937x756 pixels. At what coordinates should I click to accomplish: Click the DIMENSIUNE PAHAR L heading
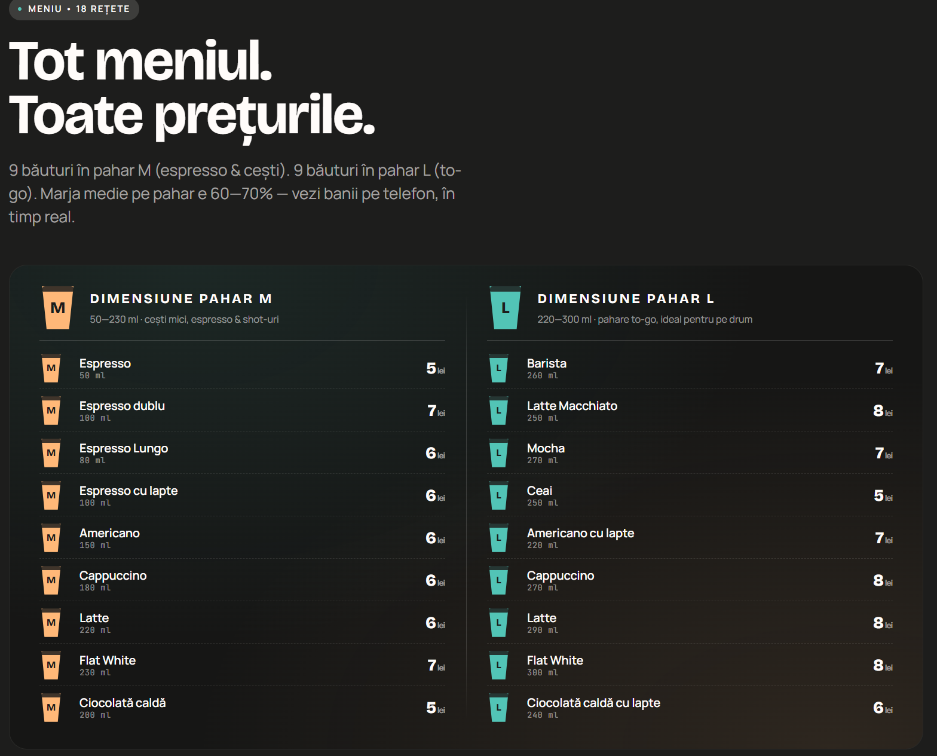point(626,298)
